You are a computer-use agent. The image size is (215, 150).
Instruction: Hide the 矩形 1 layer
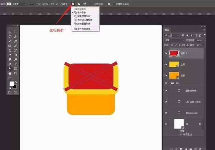coord(166,53)
